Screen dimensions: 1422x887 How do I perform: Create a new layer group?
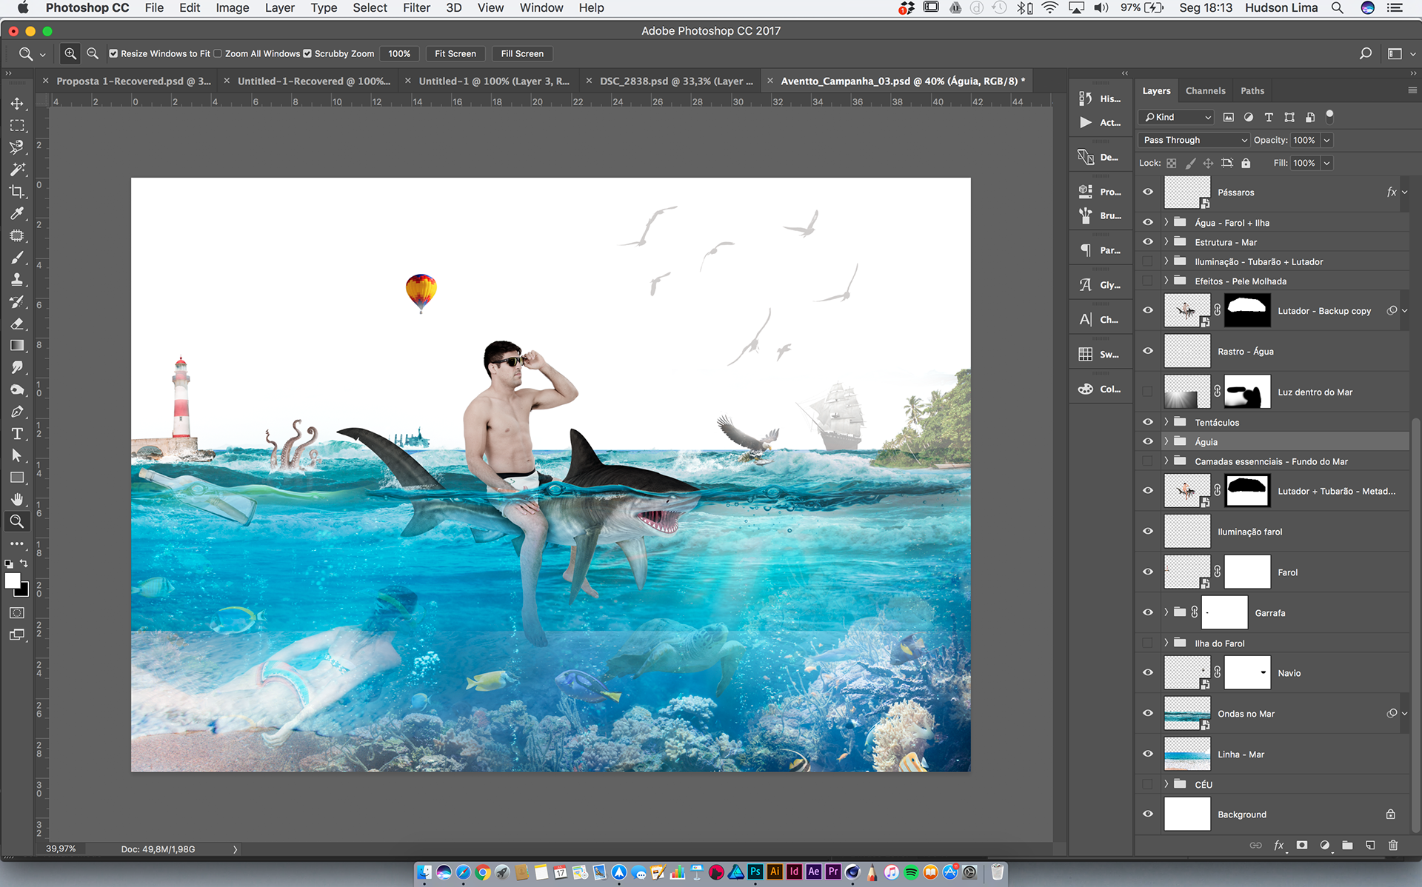(x=1347, y=845)
